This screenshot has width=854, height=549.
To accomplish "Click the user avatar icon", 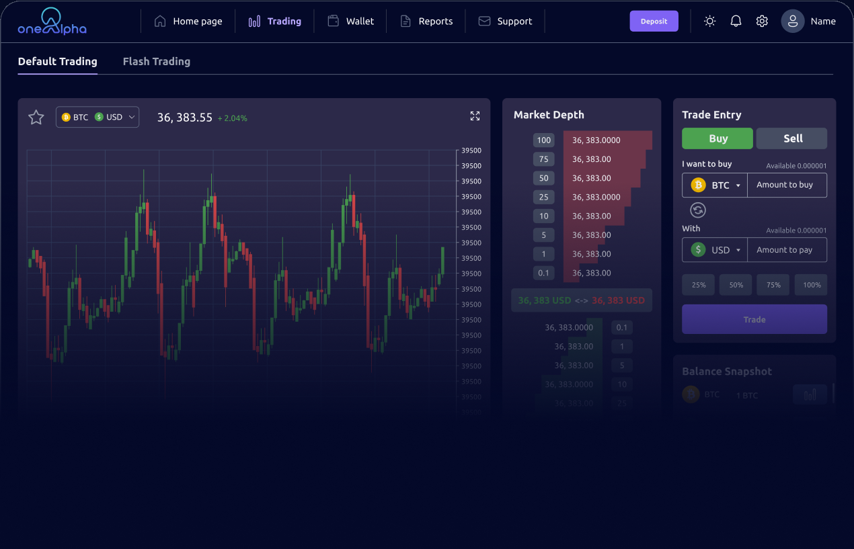I will pyautogui.click(x=792, y=21).
